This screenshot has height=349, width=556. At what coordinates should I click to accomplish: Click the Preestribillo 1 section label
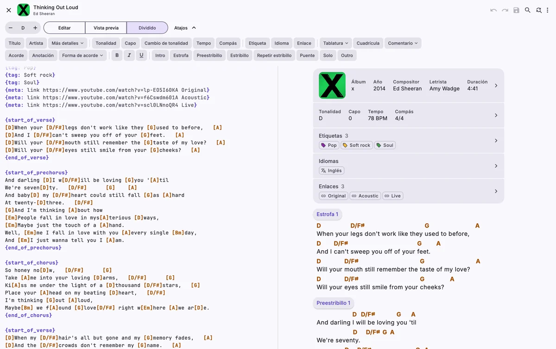tap(334, 303)
